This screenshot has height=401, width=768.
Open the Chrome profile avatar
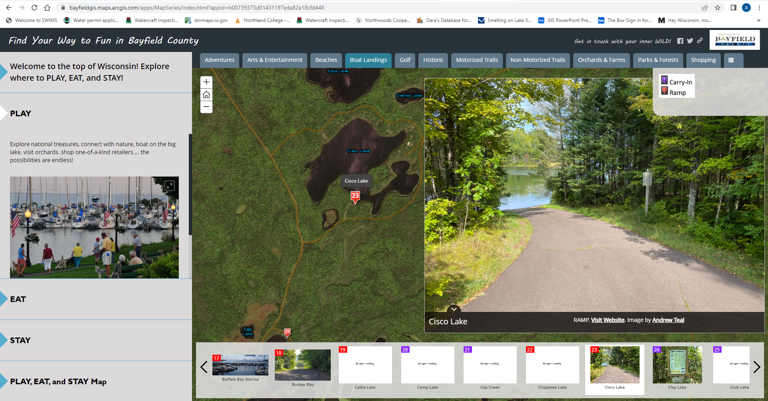[x=746, y=8]
